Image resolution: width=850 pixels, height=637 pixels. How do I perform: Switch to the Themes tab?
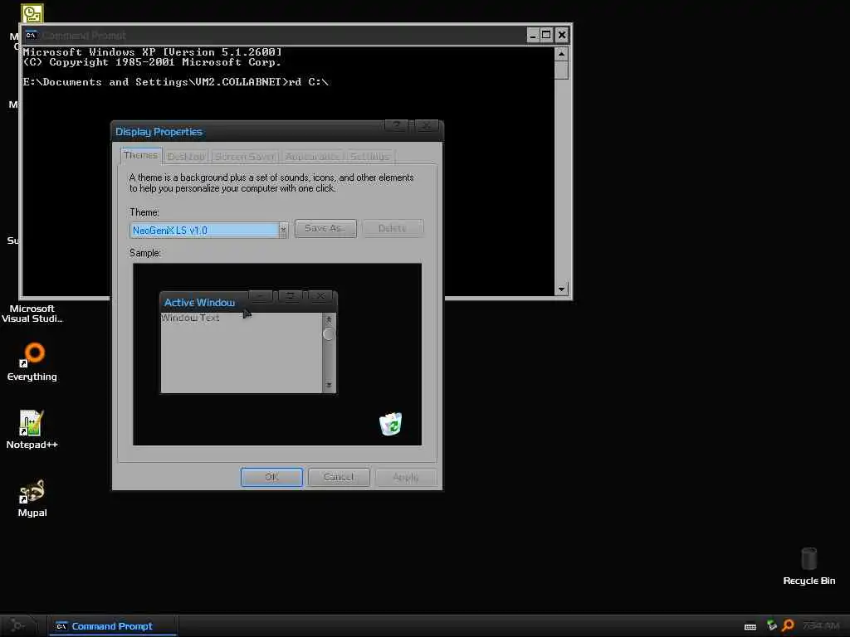141,155
